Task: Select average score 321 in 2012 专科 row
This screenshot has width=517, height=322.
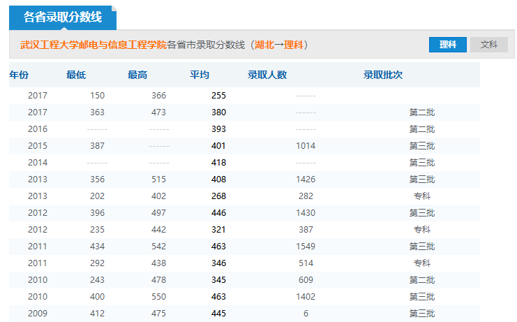Action: pos(218,230)
